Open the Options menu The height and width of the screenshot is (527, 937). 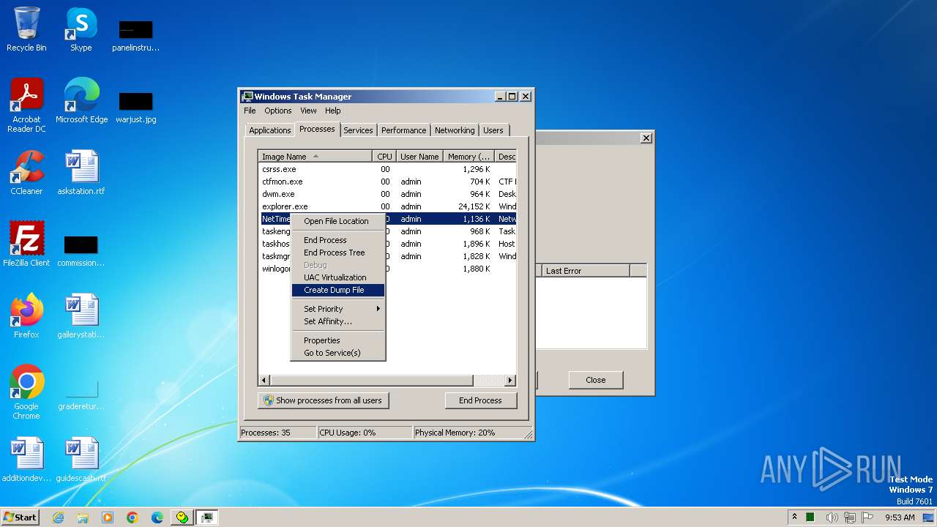click(278, 111)
